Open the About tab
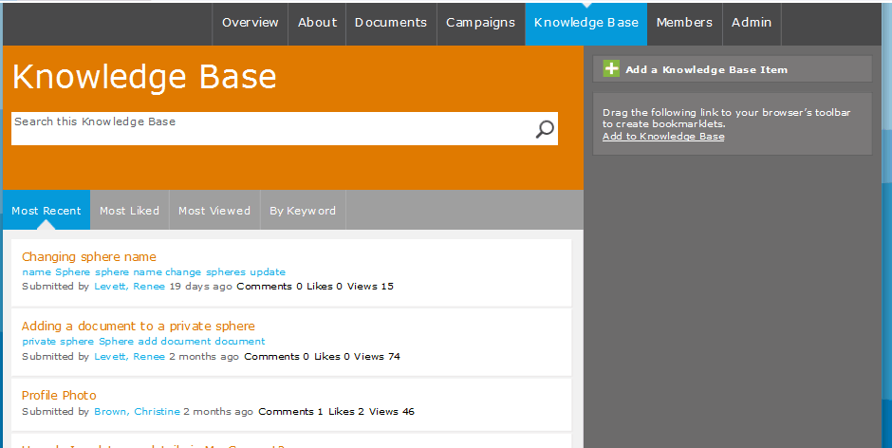This screenshot has height=448, width=892. [318, 23]
